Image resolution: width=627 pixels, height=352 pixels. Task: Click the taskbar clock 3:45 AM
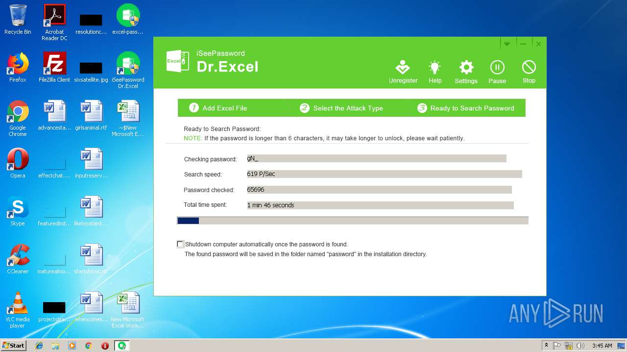click(x=602, y=346)
